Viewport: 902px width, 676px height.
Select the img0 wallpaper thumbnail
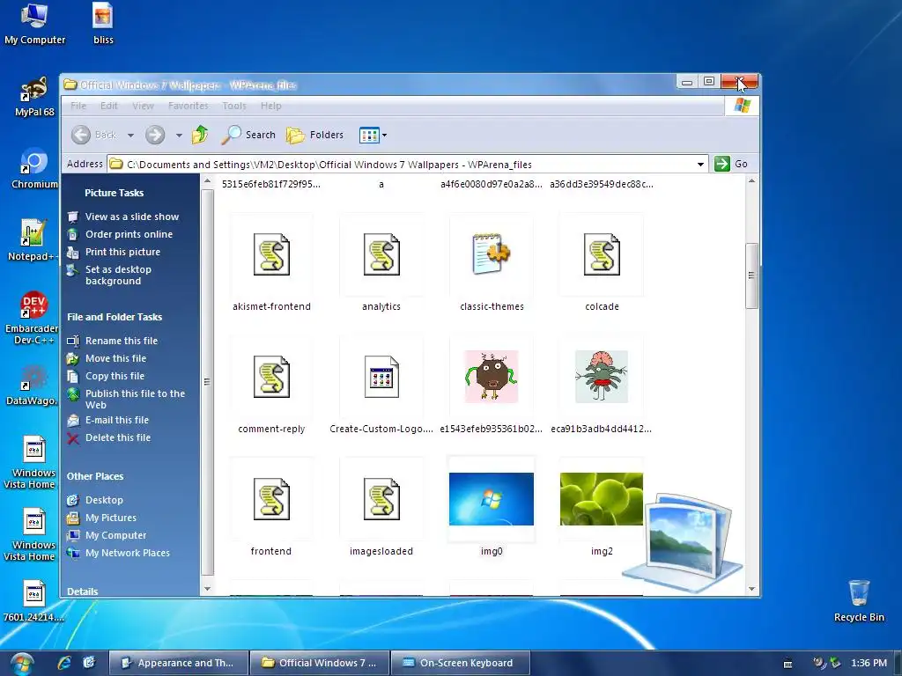492,499
